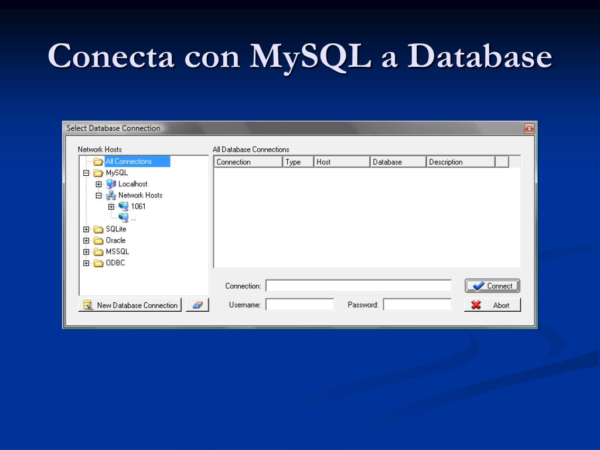Click the MSSQL folder icon
The image size is (600, 450).
[x=98, y=252]
